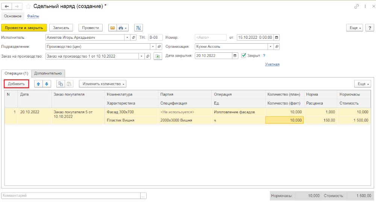Uncheck the Закрыт checkbox
The width and height of the screenshot is (376, 202).
click(244, 55)
